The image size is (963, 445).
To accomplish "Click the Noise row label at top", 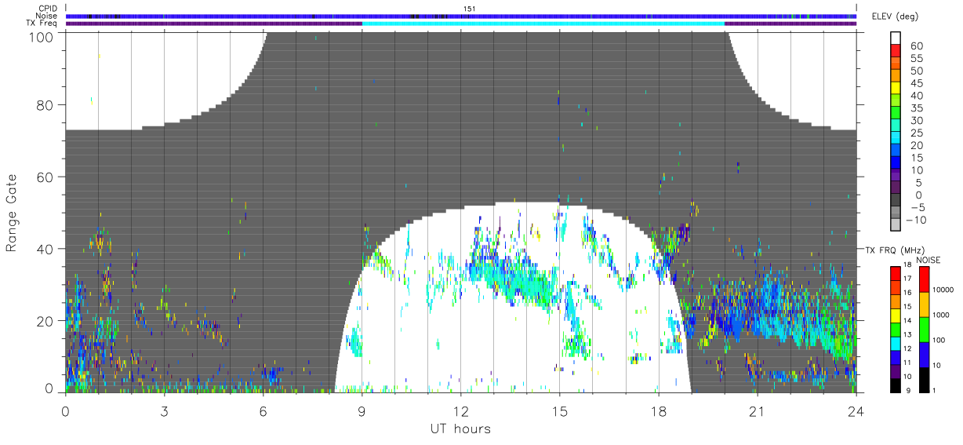I will pyautogui.click(x=46, y=16).
